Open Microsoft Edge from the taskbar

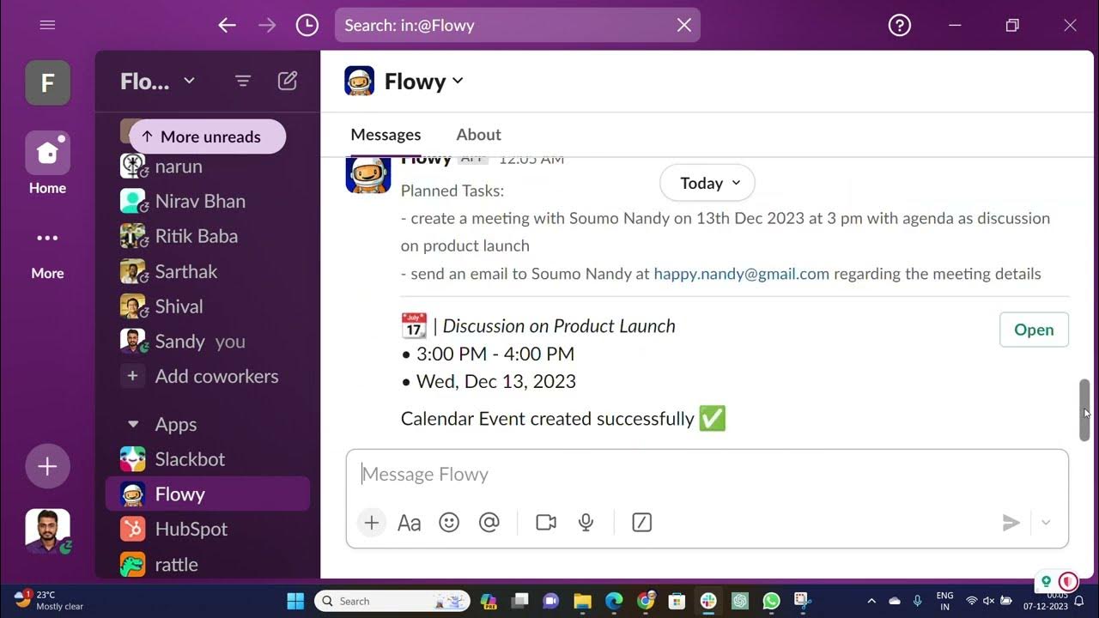coord(614,601)
